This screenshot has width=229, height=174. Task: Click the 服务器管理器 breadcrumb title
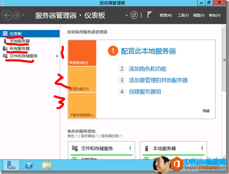56,15
